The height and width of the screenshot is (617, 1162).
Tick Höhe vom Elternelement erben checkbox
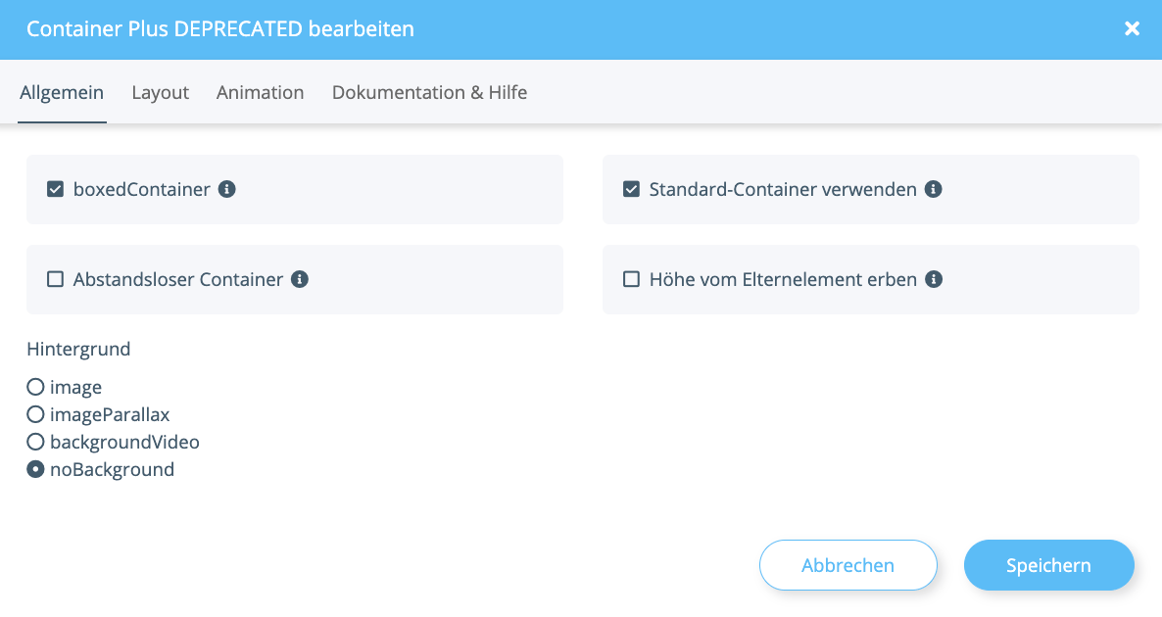coord(631,279)
